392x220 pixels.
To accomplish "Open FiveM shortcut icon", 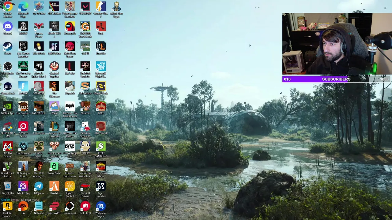I will coord(54,188).
